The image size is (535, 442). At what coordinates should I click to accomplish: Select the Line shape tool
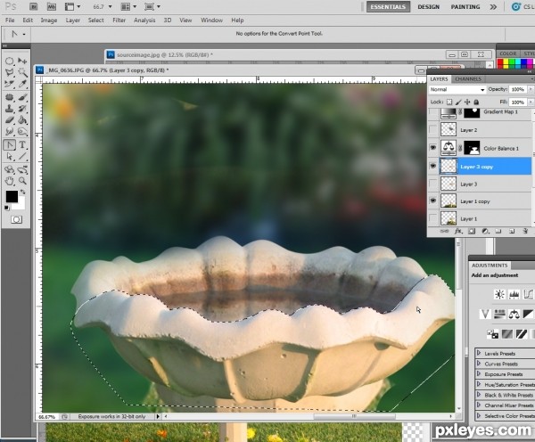pyautogui.click(x=22, y=157)
